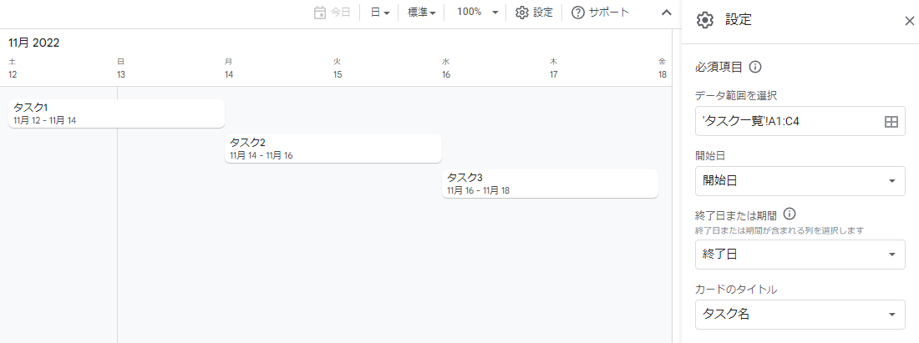Select the タスク2 timeline card
Image resolution: width=919 pixels, height=343 pixels.
pos(333,149)
